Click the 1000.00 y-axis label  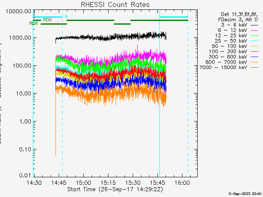(20, 38)
